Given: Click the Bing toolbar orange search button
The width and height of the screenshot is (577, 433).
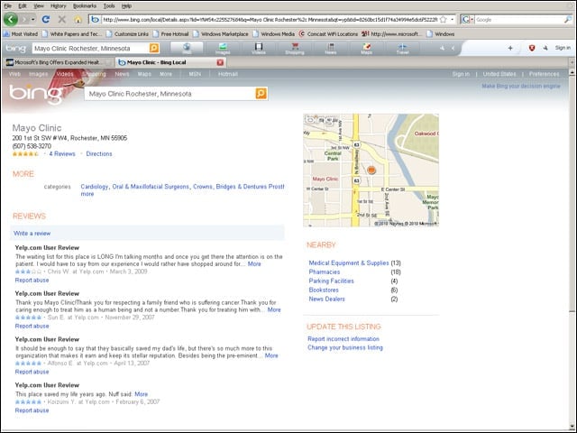Looking at the screenshot, I should point(154,48).
